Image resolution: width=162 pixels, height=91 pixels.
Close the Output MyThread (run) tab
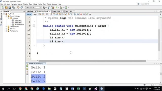click(45, 63)
